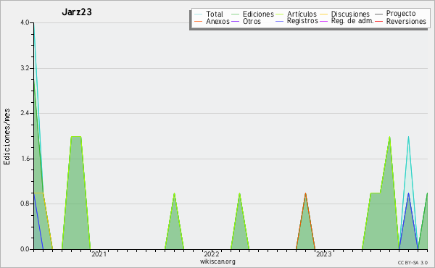Screen dimensions: 435x268
Task: Click the Ediciones/mes axis label
Action: [x=7, y=136]
